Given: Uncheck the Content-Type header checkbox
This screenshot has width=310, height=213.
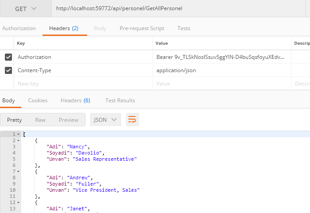Looking at the screenshot, I should tap(8, 70).
